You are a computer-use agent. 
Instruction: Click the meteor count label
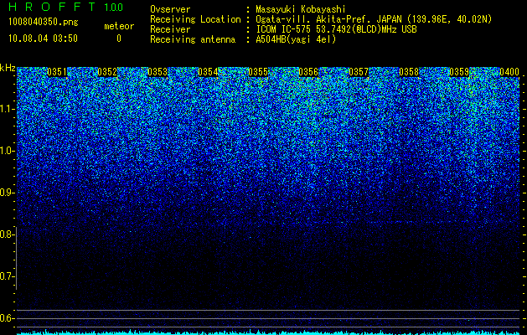pyautogui.click(x=119, y=26)
